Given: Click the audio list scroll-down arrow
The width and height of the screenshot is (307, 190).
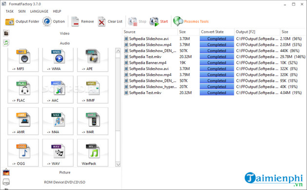Looking at the screenshot, I should click(x=118, y=164).
